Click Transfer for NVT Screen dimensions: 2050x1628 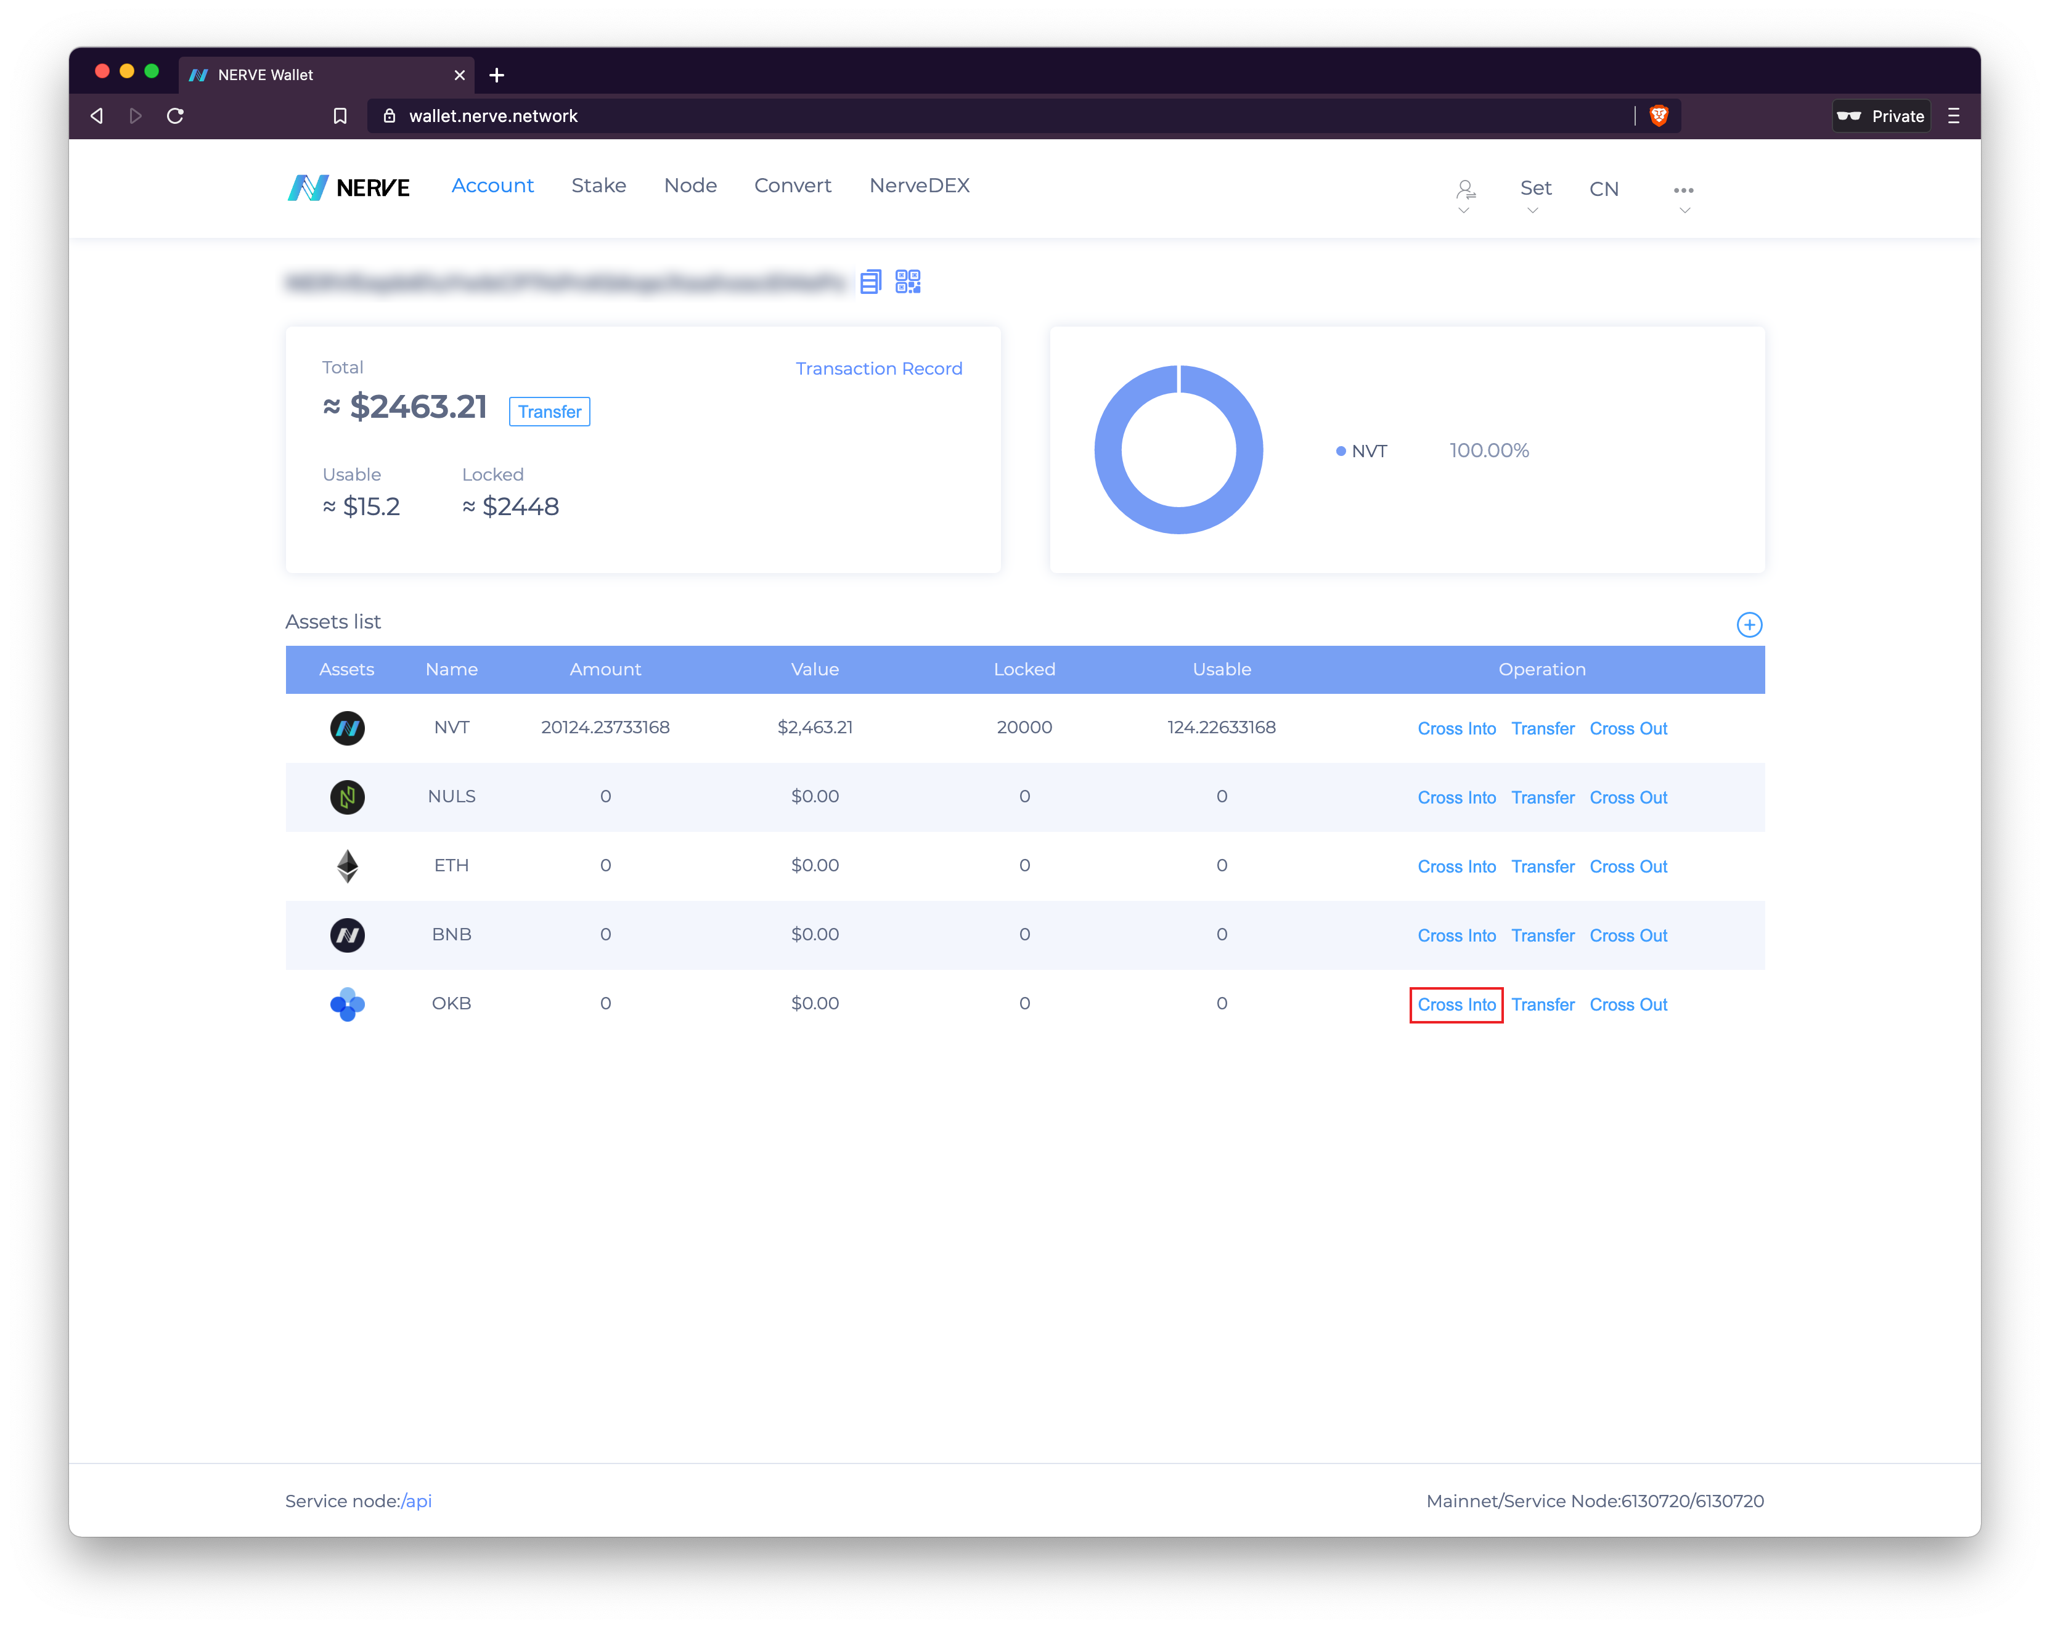click(1542, 729)
